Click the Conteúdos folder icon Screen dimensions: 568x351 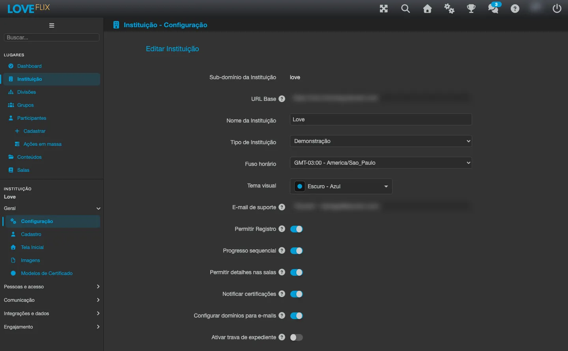[11, 157]
